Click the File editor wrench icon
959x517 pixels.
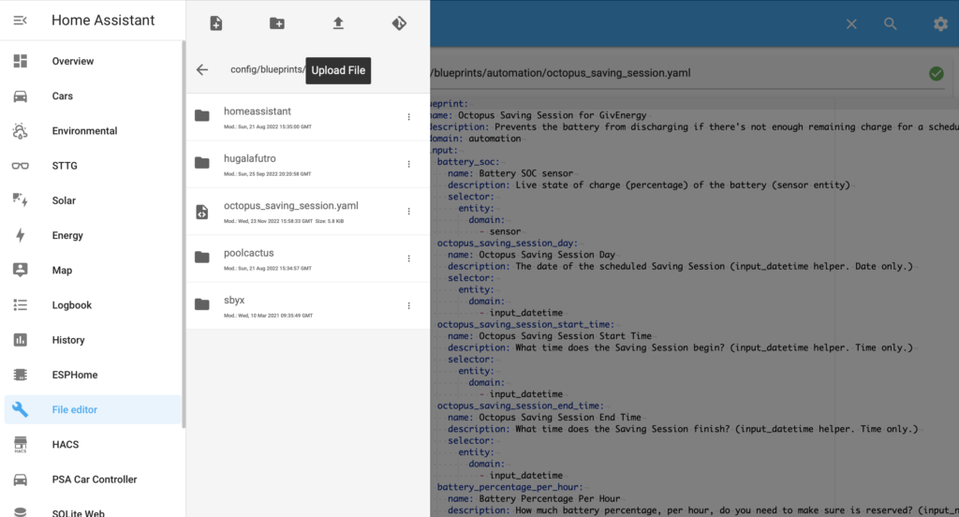pyautogui.click(x=21, y=409)
